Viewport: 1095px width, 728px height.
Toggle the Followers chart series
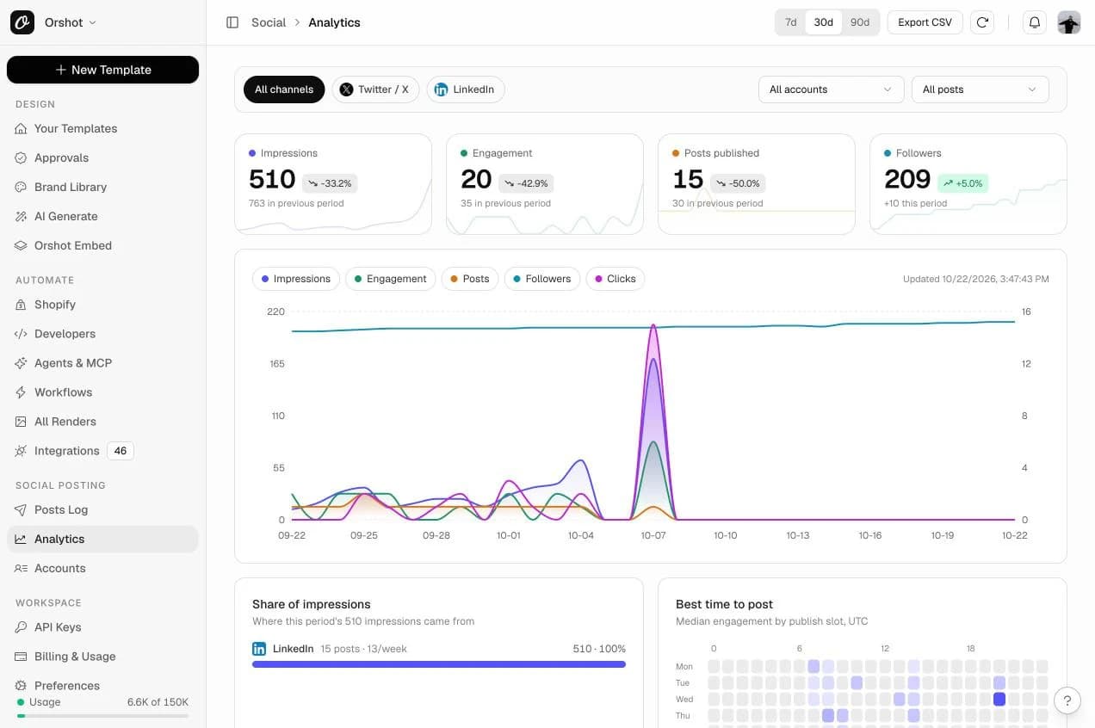(x=542, y=279)
